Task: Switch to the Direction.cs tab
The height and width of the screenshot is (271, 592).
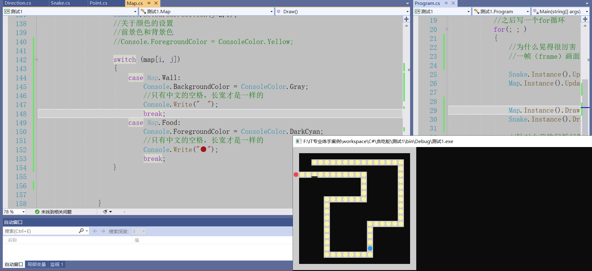Action: [x=18, y=3]
